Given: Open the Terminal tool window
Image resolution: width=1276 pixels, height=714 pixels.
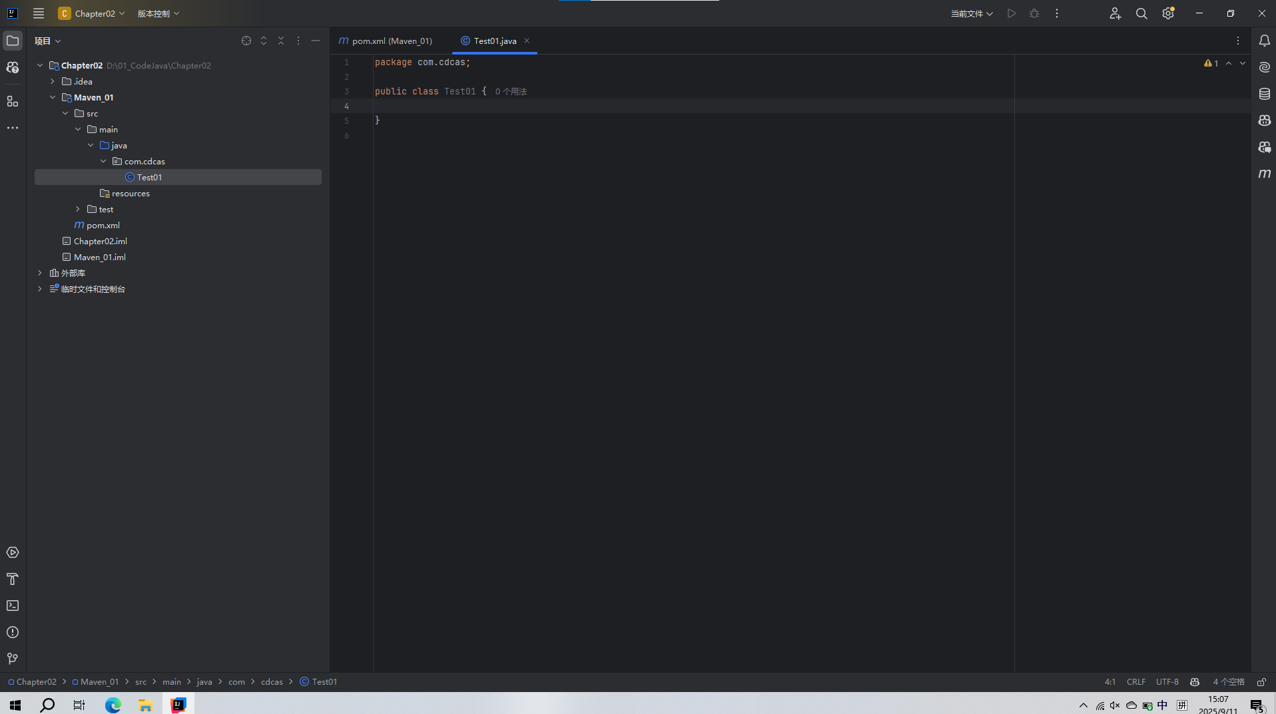Looking at the screenshot, I should (x=13, y=606).
